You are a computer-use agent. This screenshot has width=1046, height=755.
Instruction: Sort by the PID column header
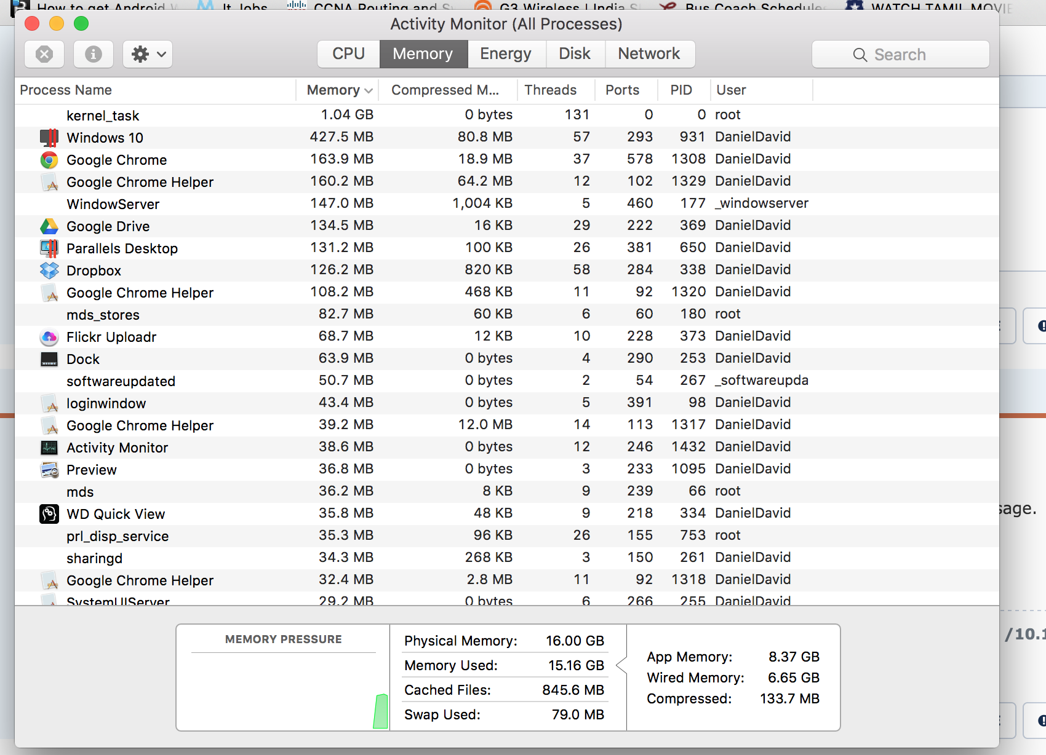[684, 90]
